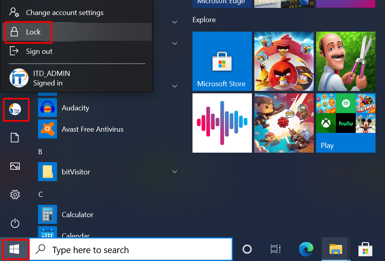Screen dimensions: 385x261
Task: Click the user account picture in sidebar
Action: (15, 109)
